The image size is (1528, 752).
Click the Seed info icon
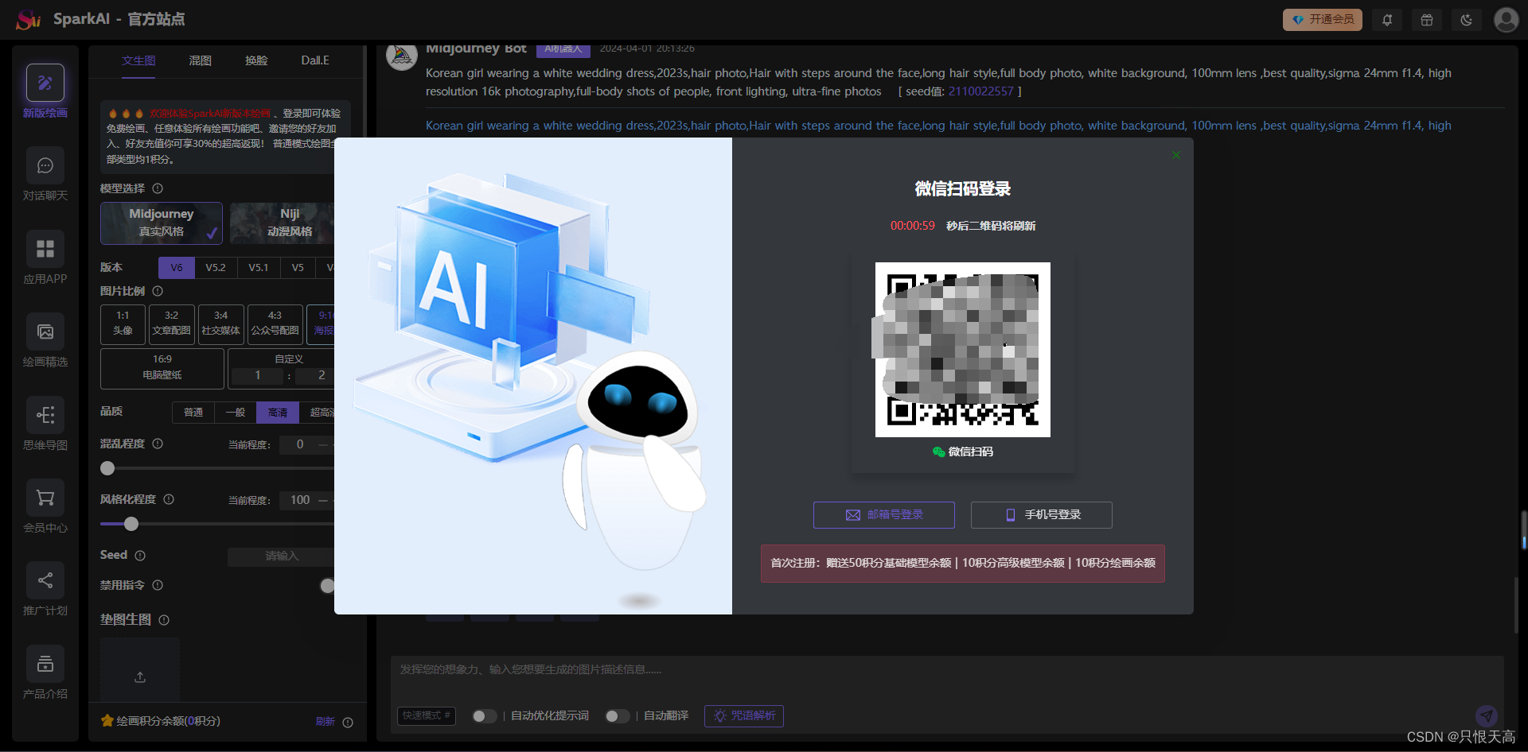tap(140, 556)
